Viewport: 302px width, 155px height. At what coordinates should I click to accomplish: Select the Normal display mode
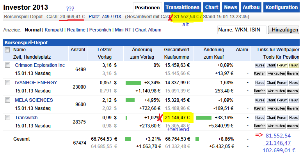click(33, 30)
